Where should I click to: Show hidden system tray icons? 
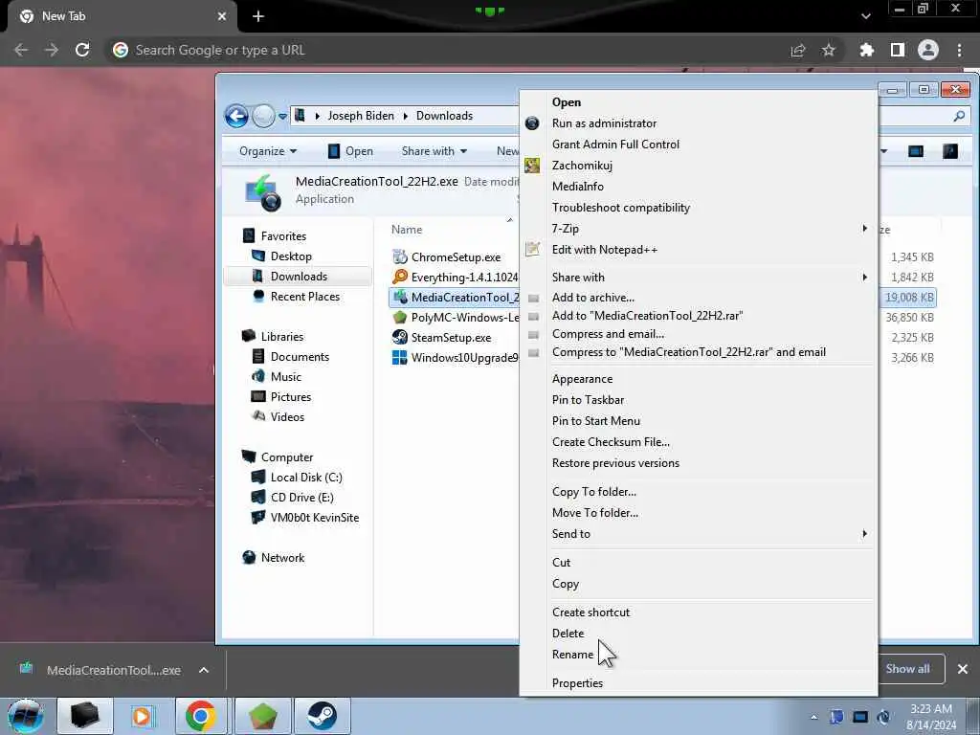coord(813,717)
